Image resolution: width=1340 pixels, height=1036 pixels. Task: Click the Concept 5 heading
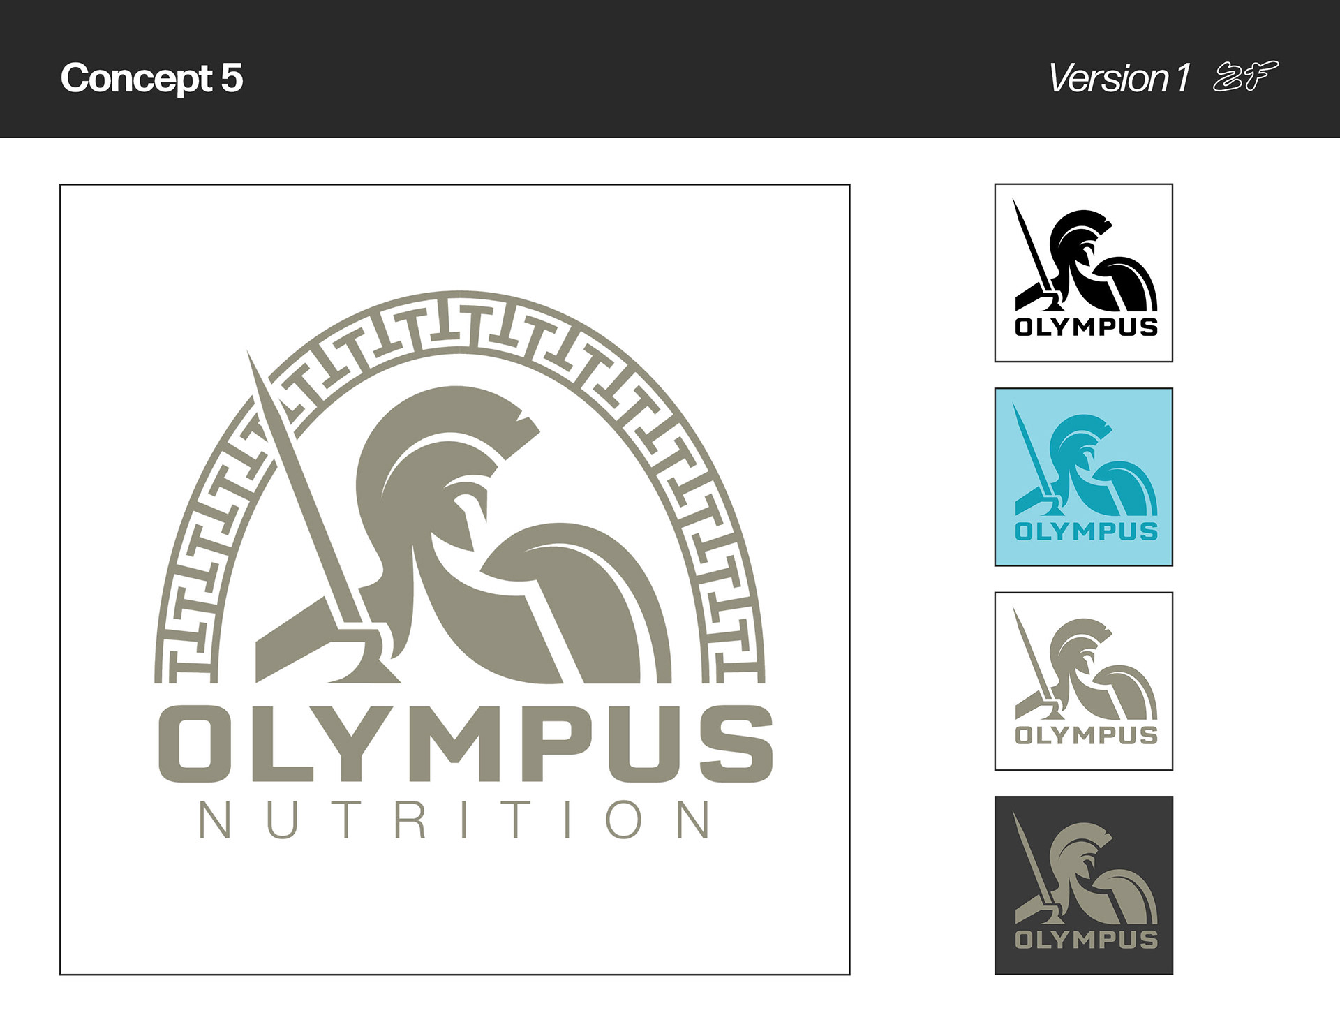(151, 77)
